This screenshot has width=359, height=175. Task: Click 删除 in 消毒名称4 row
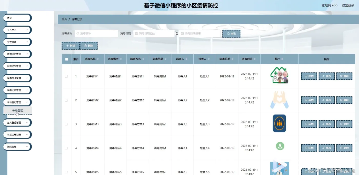pos(344,148)
